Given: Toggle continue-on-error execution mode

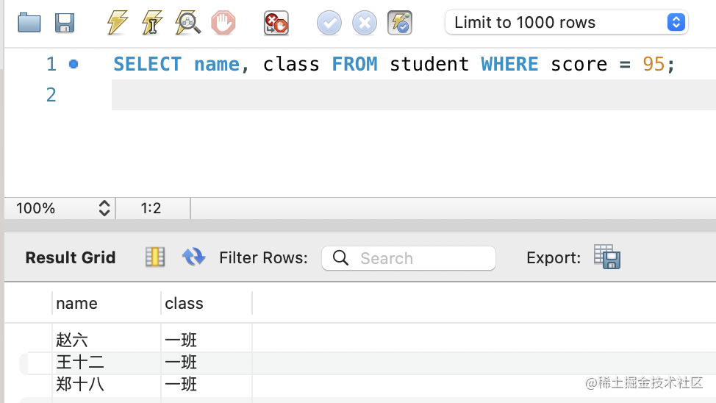Looking at the screenshot, I should 276,24.
